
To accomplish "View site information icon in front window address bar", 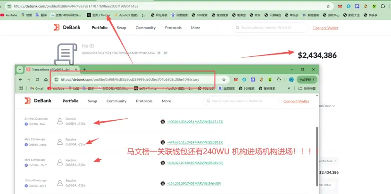I will (x=56, y=80).
